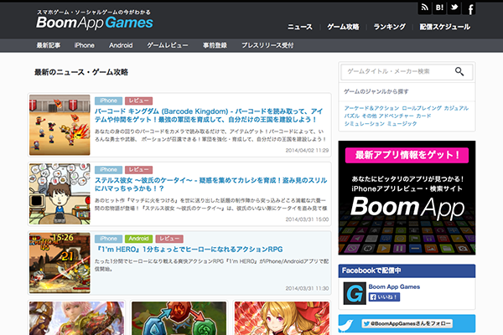The image size is (503, 335).
Task: Go to ランキング in top menu
Action: click(390, 26)
